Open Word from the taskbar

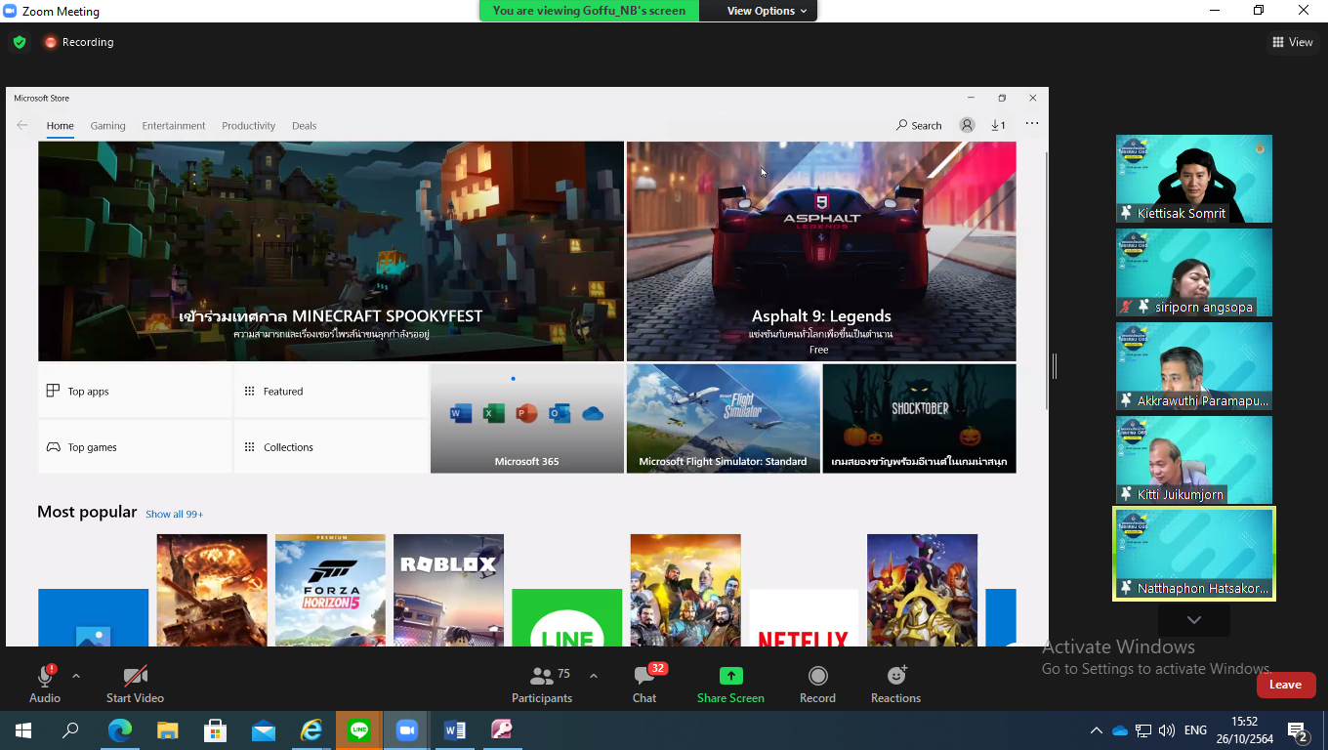[455, 729]
